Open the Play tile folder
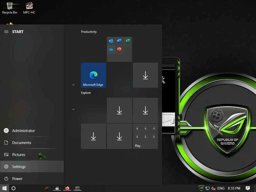The width and height of the screenshot is (256, 192). [x=145, y=136]
